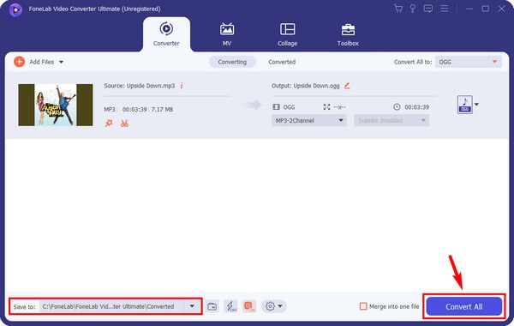This screenshot has width=514, height=326.
Task: Open the feedback chat icon
Action: [428, 9]
